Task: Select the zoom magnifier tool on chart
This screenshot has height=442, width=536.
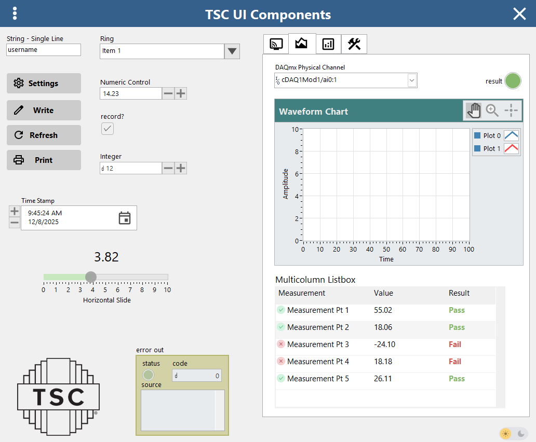Action: tap(492, 110)
